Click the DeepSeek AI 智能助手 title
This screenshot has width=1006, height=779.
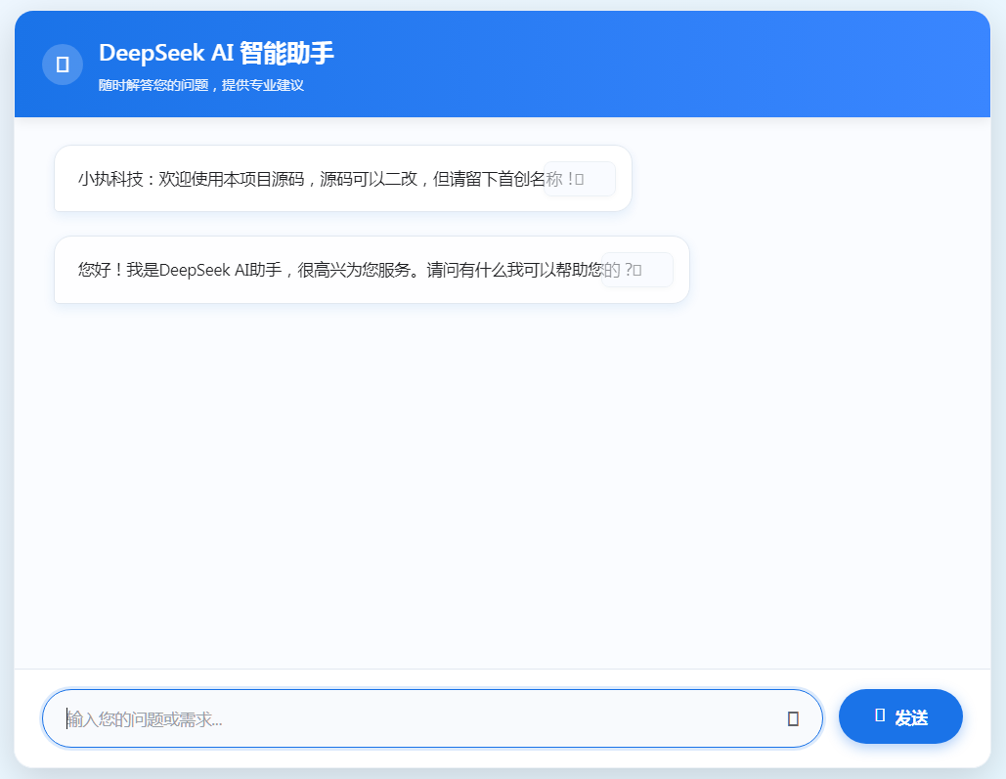coord(216,53)
